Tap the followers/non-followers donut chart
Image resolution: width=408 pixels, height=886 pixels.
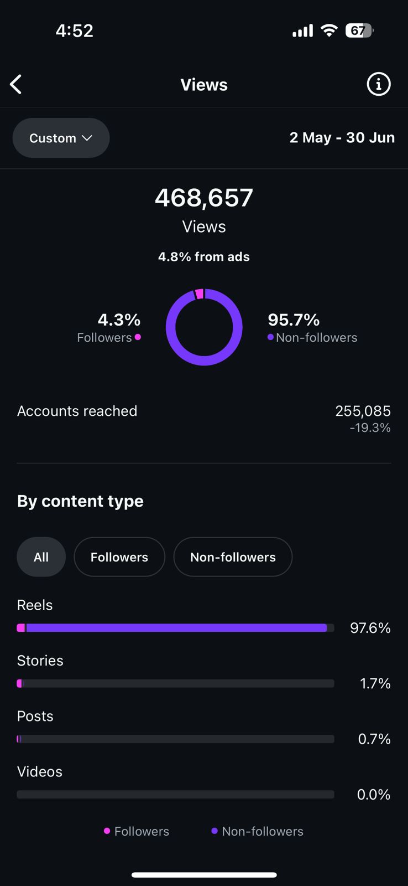[204, 327]
